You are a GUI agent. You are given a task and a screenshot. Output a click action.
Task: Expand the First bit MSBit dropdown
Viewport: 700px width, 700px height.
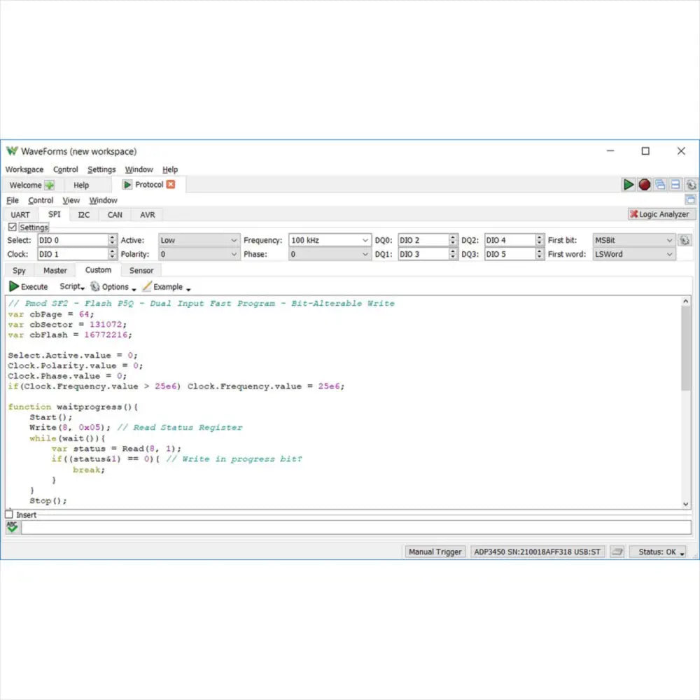[x=633, y=240]
